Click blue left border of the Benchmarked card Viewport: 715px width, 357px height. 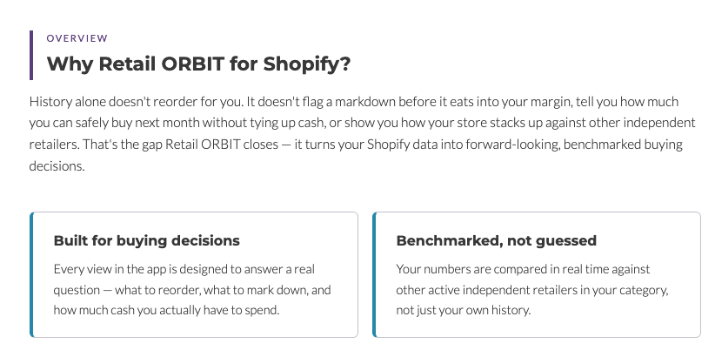(x=374, y=274)
